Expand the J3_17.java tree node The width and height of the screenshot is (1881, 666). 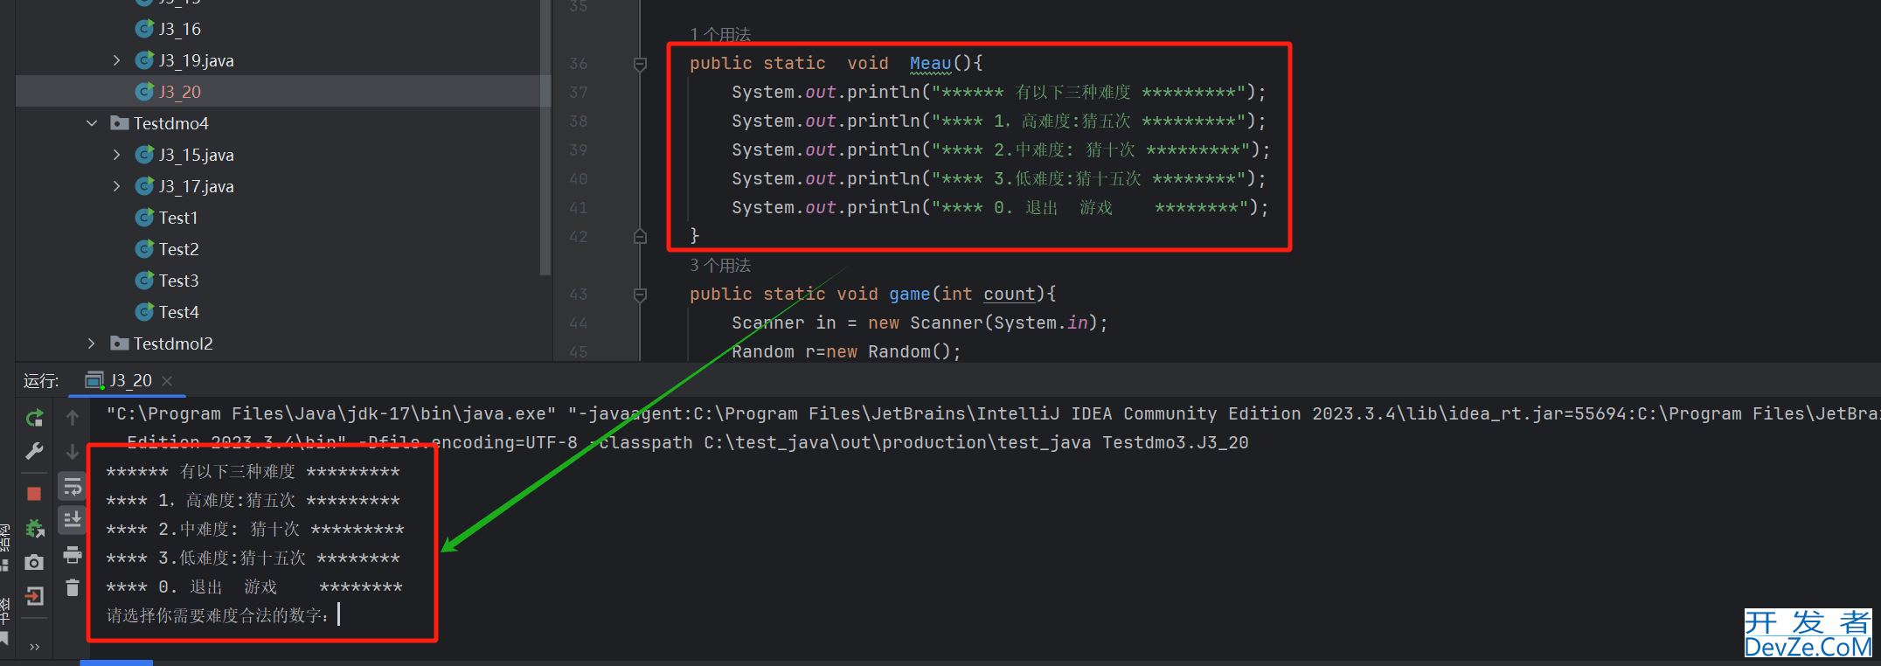pos(116,186)
